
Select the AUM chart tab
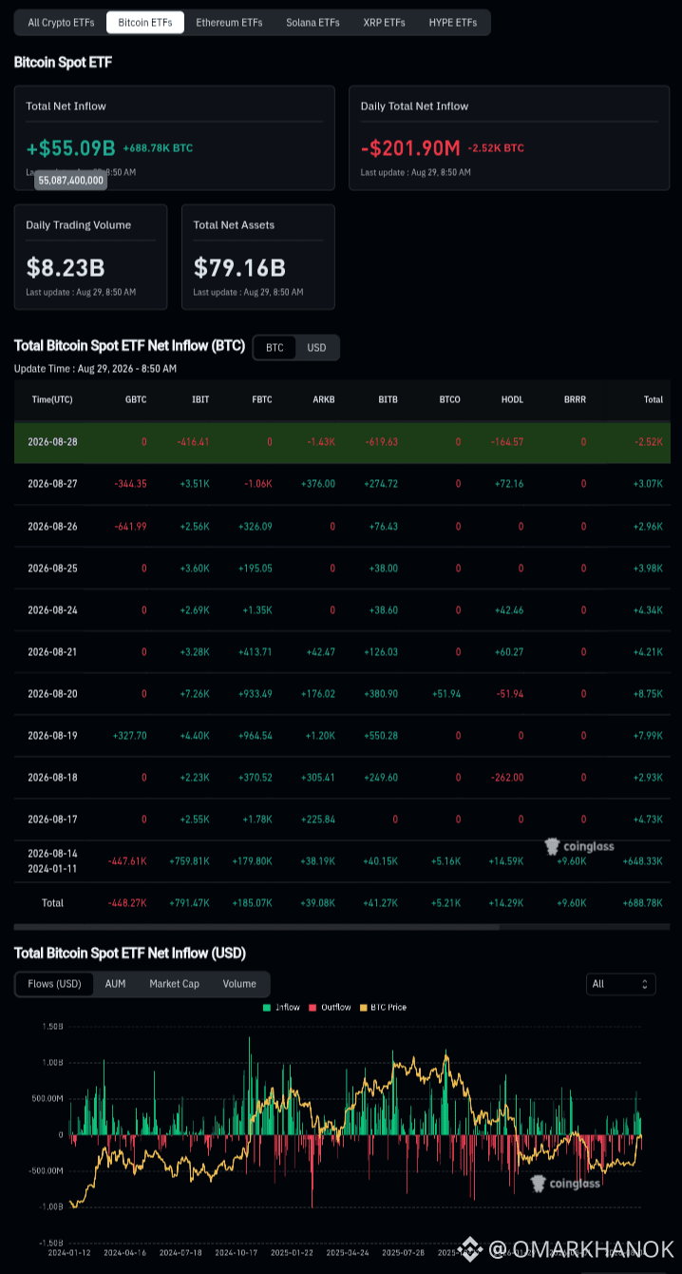115,984
